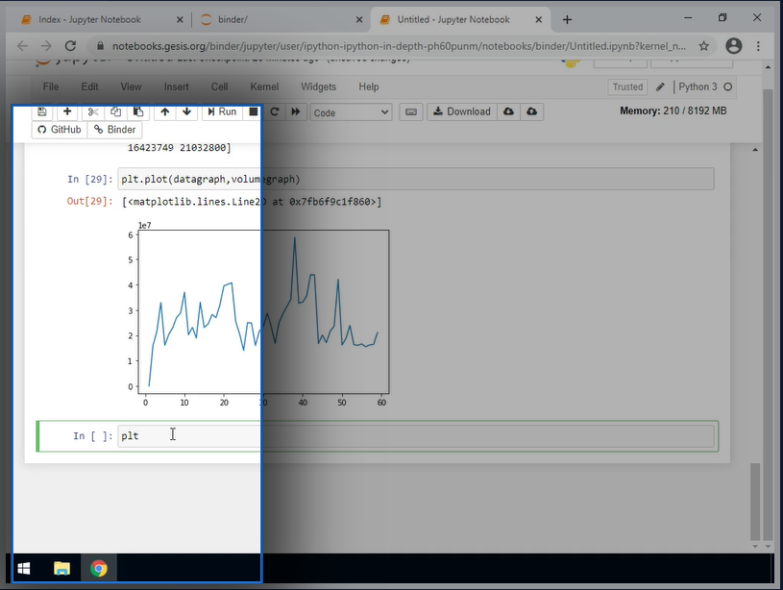Move the selected cell up
The height and width of the screenshot is (590, 783).
coord(165,111)
